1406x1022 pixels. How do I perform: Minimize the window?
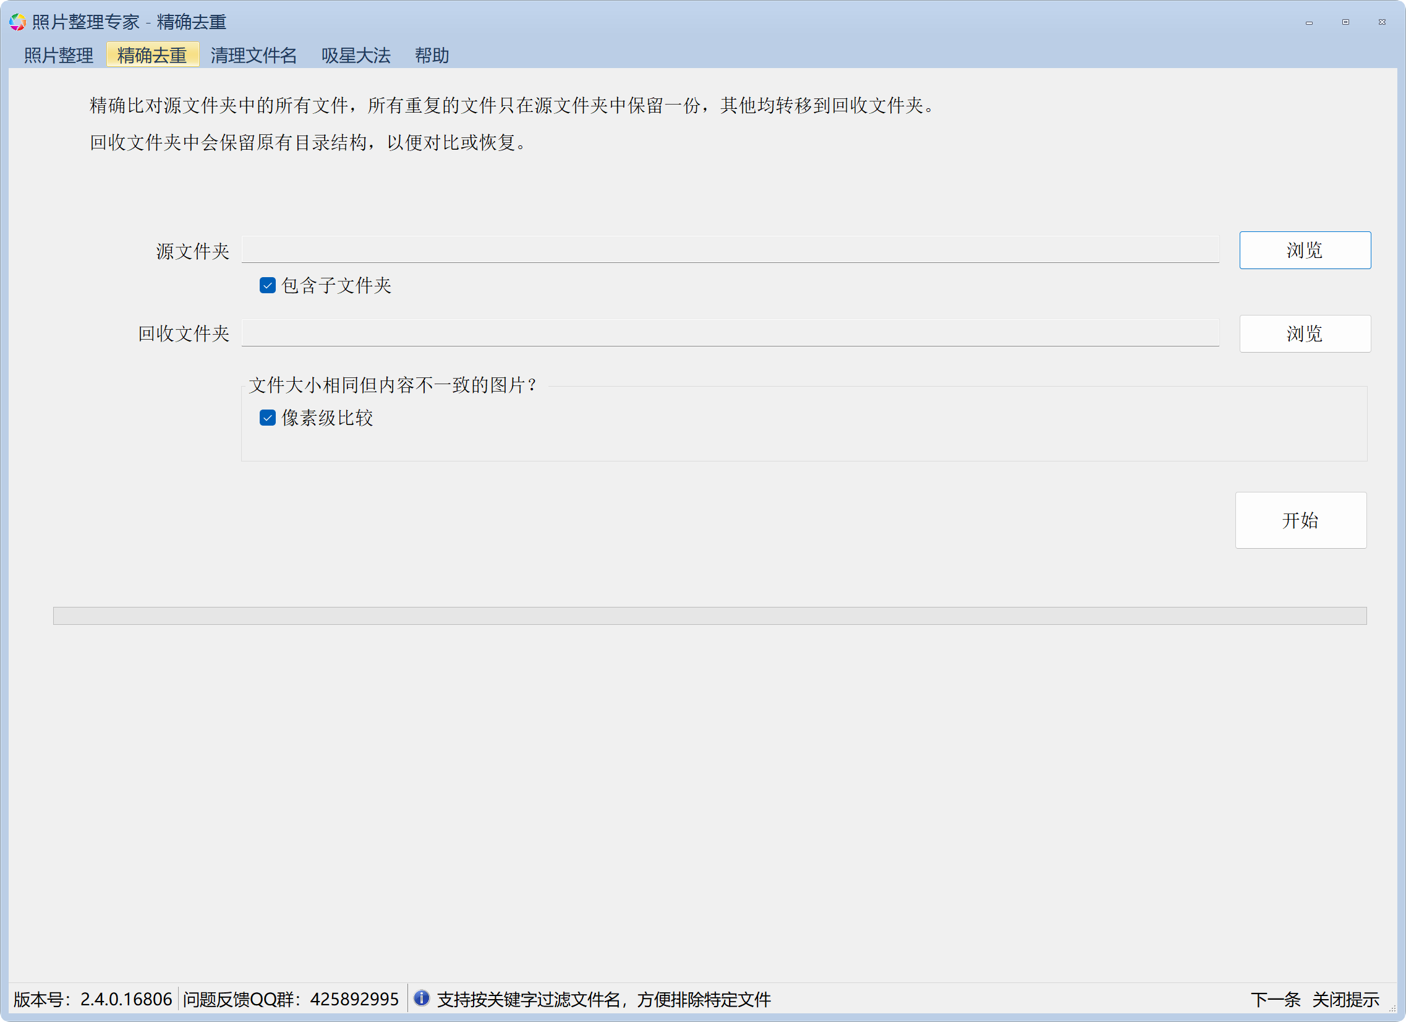tap(1309, 22)
